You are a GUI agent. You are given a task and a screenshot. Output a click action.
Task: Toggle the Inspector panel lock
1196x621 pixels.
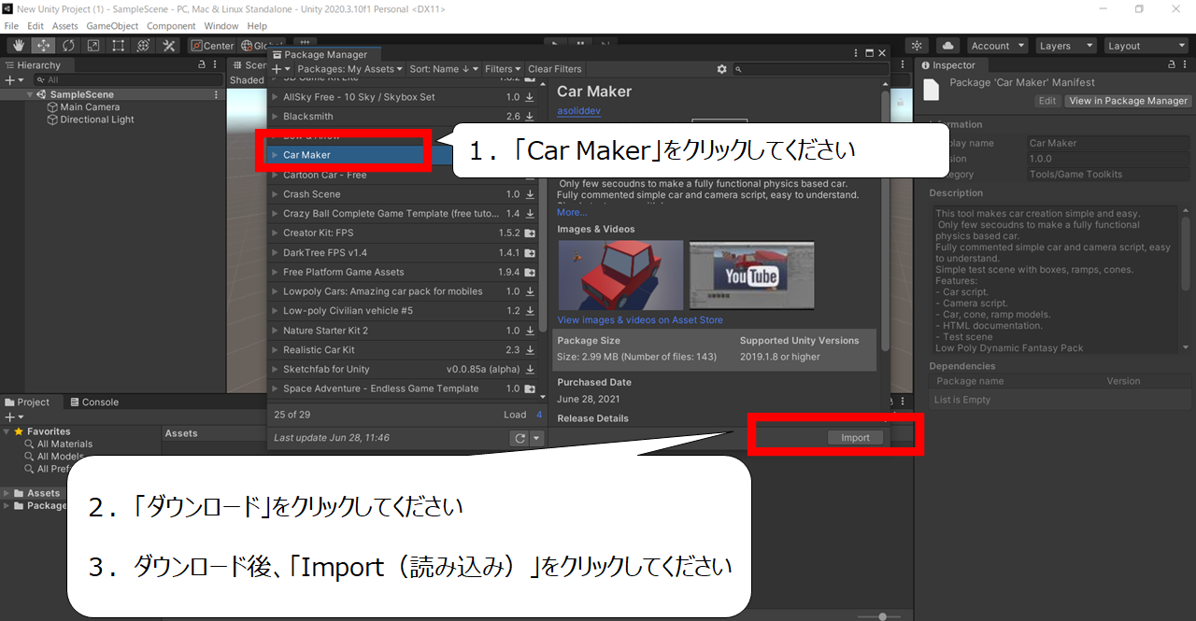tap(1173, 65)
